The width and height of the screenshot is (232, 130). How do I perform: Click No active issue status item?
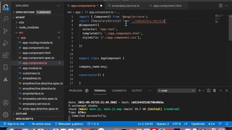pyautogui.click(x=40, y=124)
